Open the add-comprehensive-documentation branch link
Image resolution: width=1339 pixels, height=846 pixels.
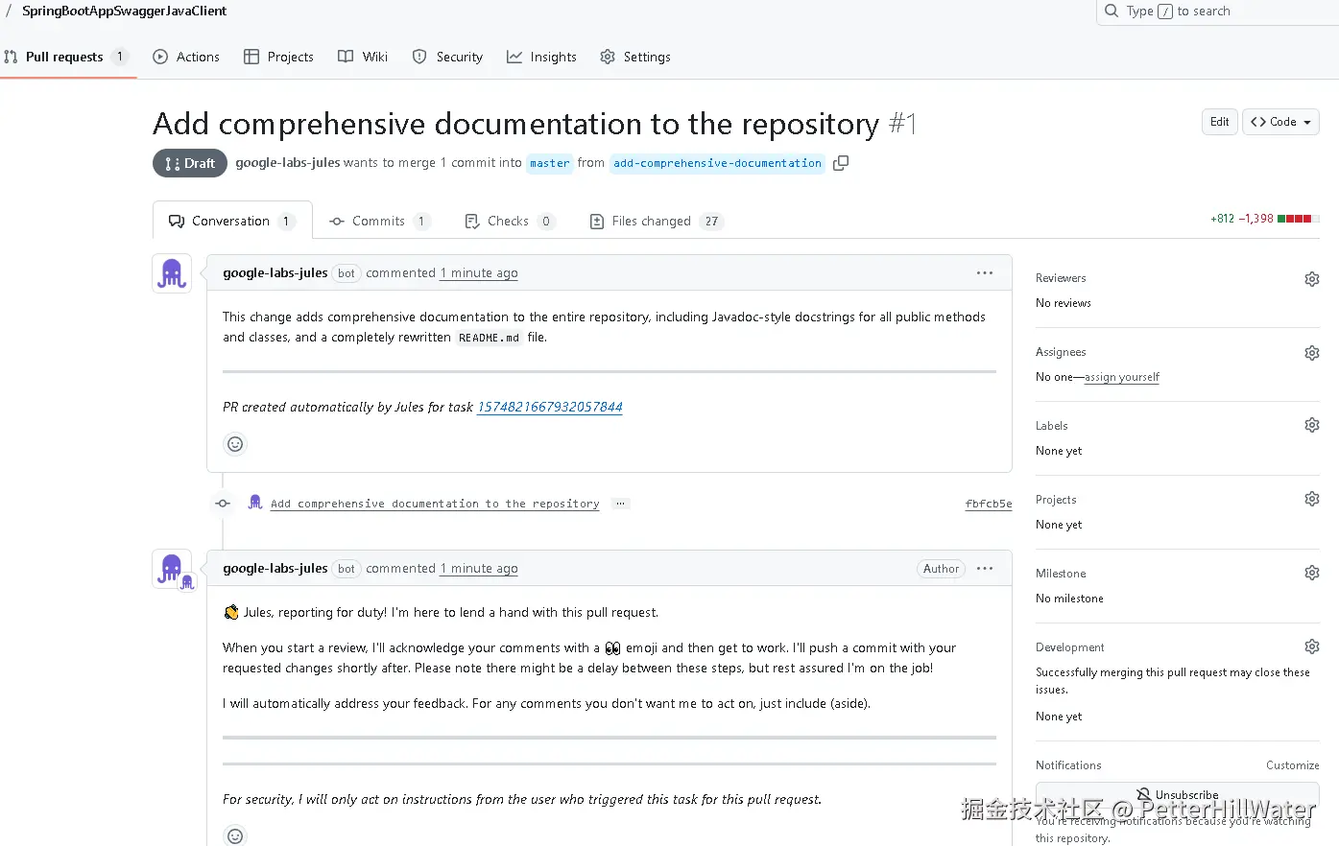(717, 163)
